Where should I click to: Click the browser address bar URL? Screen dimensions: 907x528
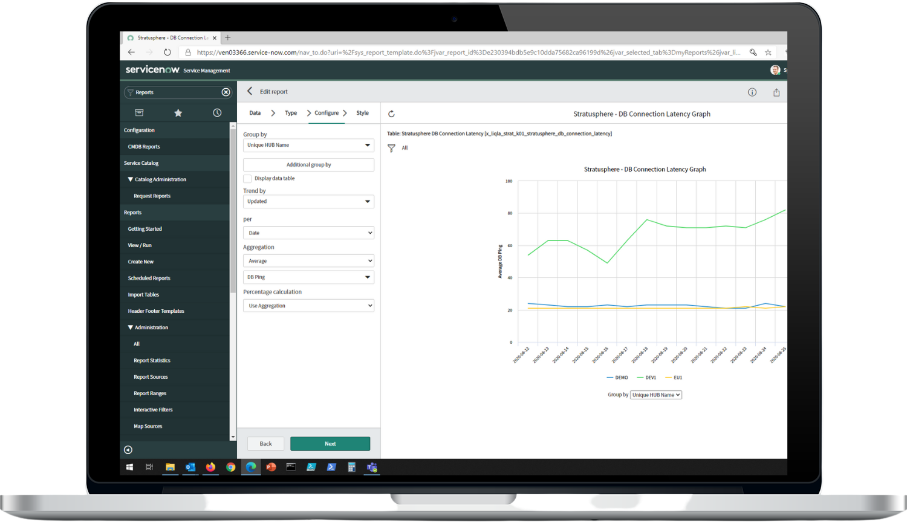(469, 53)
